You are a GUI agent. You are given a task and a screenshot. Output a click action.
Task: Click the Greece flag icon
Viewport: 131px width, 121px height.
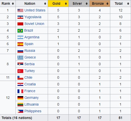click(x=20, y=58)
